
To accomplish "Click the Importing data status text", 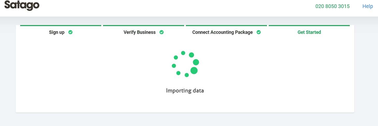I will pyautogui.click(x=185, y=91).
